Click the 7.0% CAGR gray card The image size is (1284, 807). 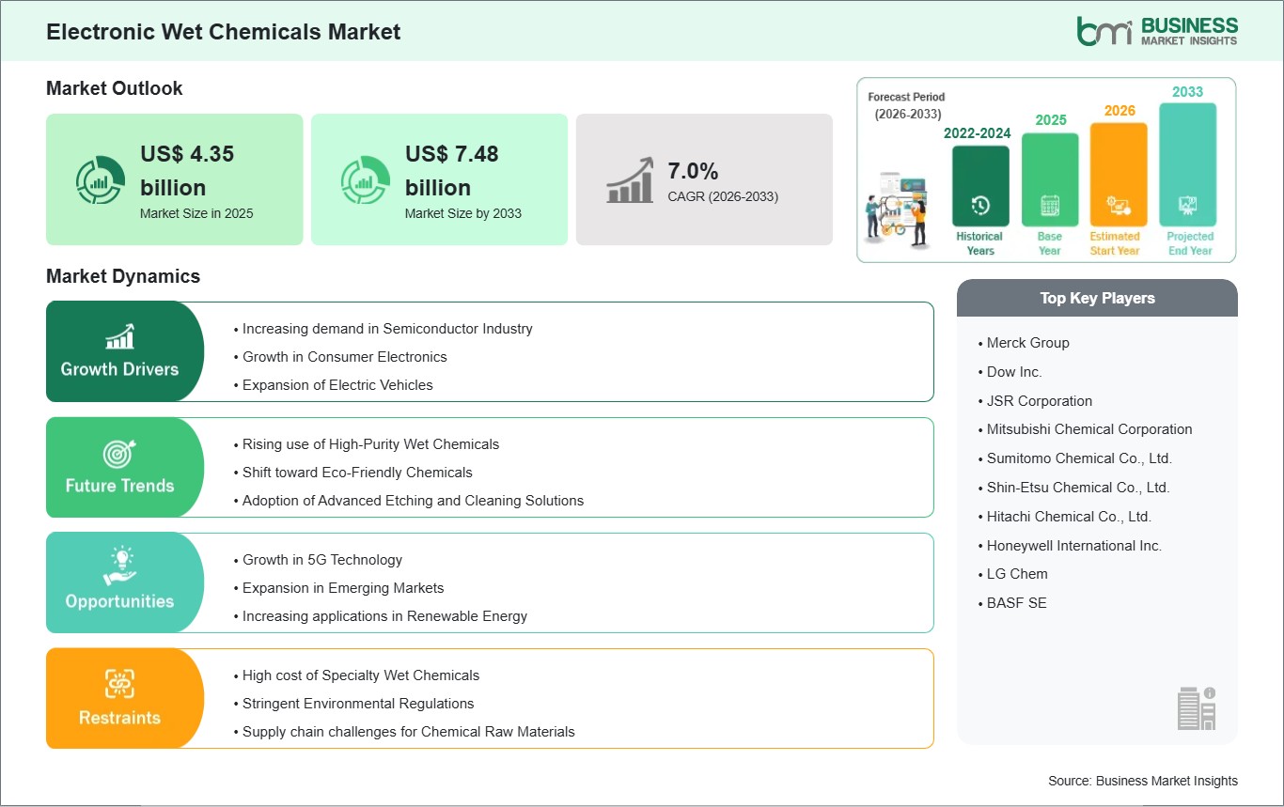pyautogui.click(x=704, y=179)
